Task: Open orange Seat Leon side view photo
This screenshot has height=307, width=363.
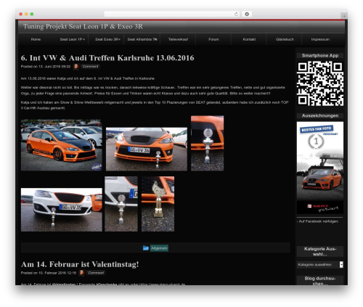Action: click(62, 145)
